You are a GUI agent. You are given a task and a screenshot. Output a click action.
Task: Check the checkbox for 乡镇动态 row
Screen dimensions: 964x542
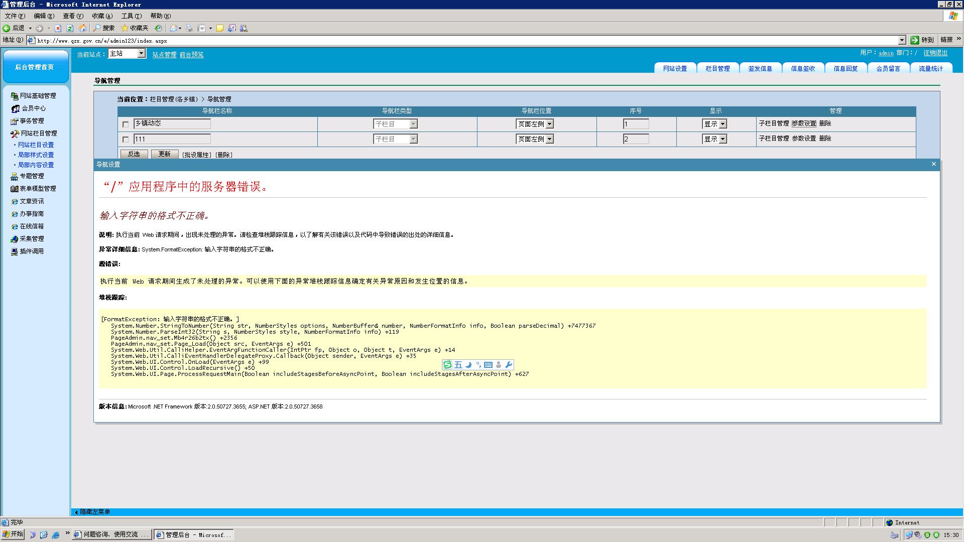point(126,124)
